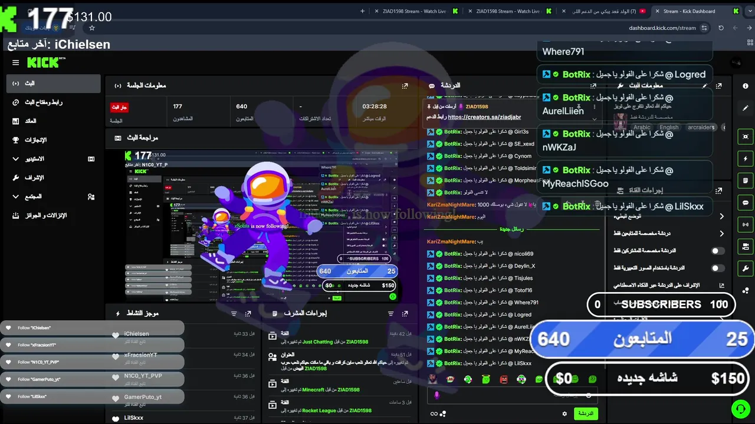Edit stream info with pencil in معلومات البث
The image size is (755, 424).
704,86
